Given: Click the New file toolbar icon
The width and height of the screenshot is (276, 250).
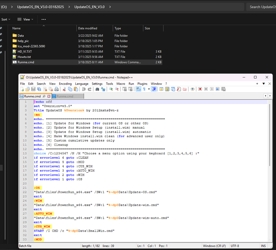Looking at the screenshot, I should tap(22, 89).
